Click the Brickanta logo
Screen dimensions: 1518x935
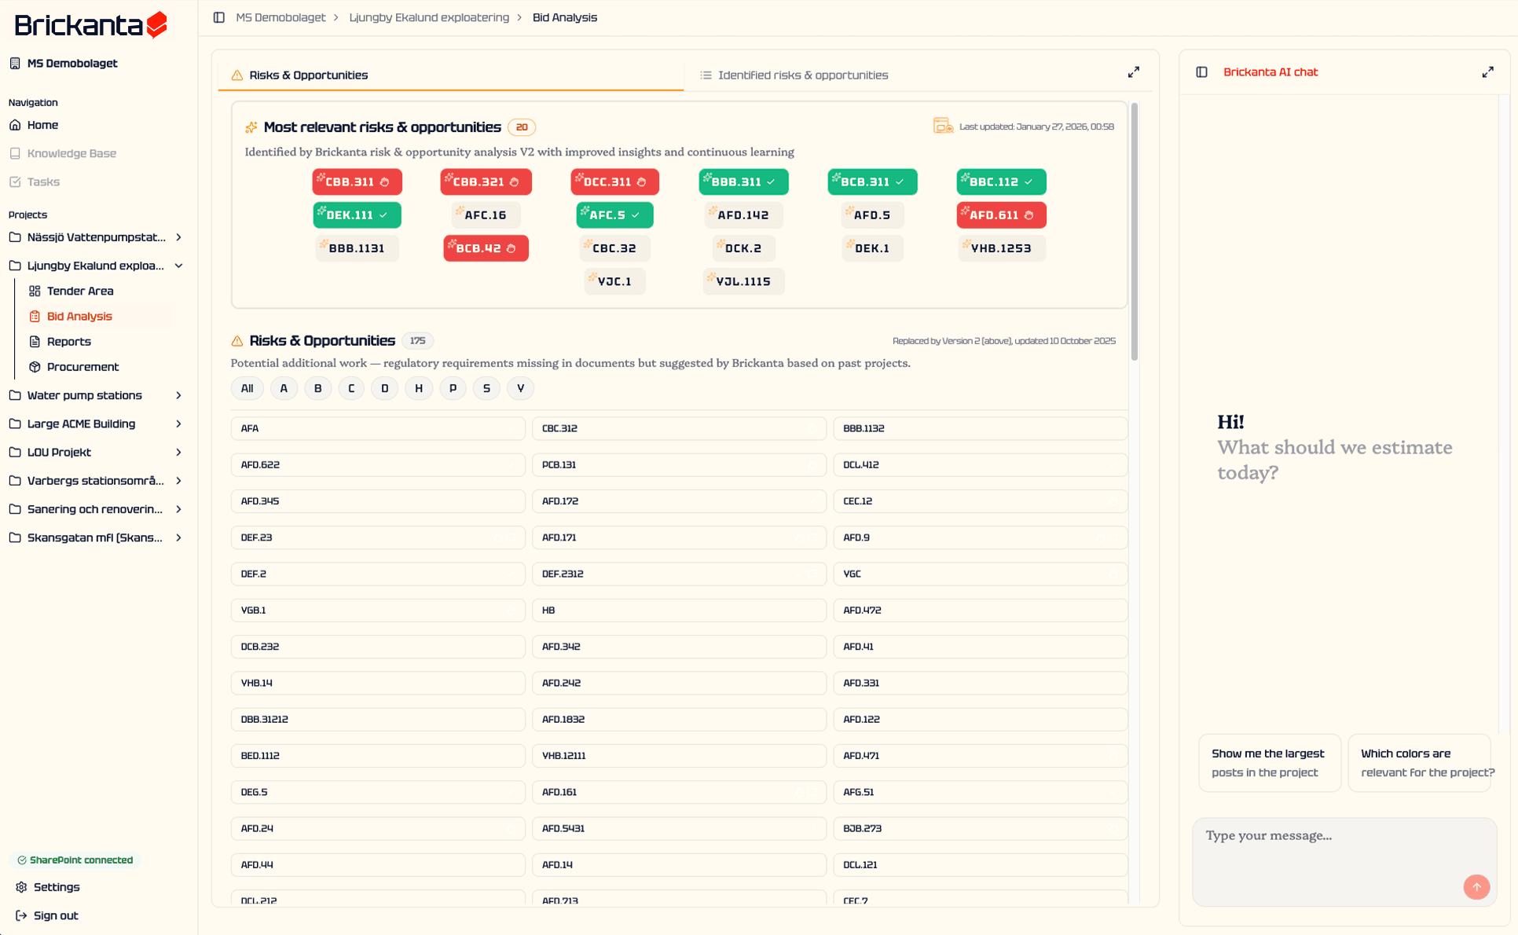91,25
